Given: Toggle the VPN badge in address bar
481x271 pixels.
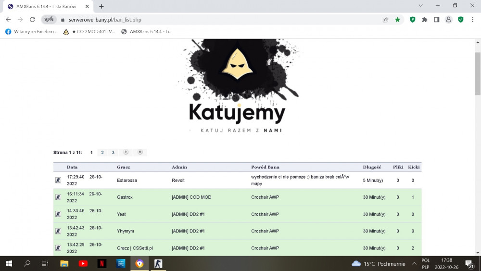Looking at the screenshot, I should 49,20.
